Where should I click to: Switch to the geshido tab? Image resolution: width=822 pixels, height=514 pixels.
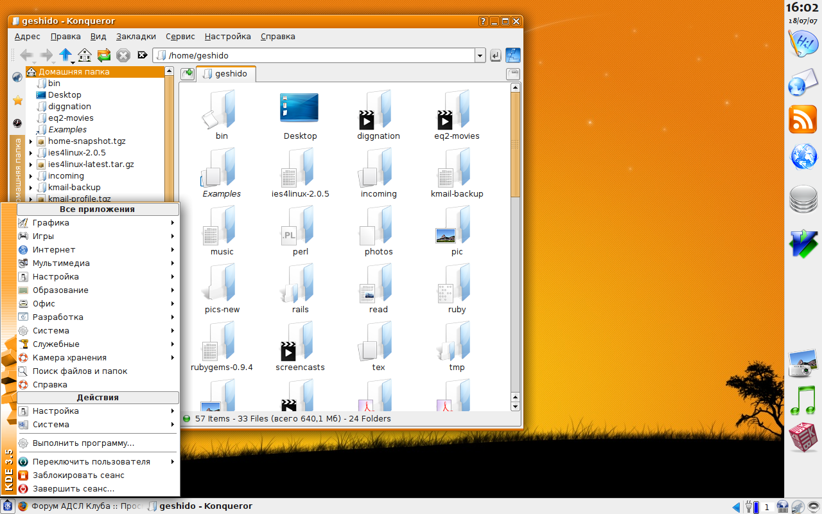(x=225, y=74)
